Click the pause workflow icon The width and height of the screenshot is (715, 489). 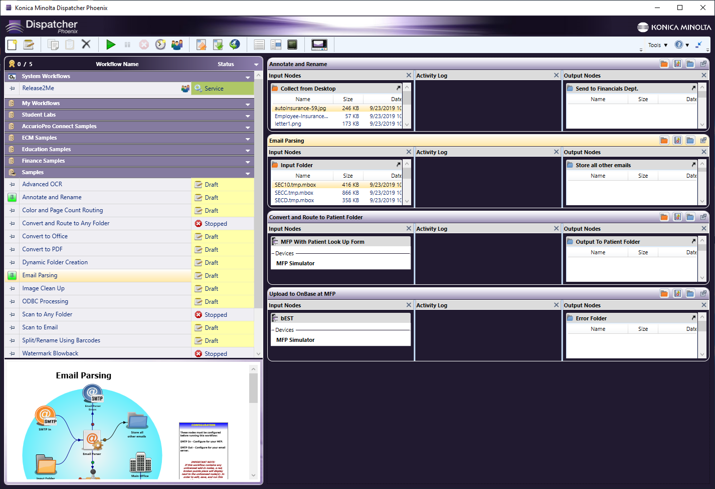[x=127, y=45]
